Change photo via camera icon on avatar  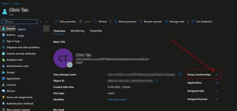70,64
